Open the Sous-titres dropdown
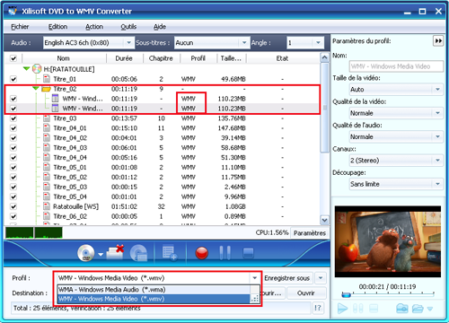Screen dimensions: 449x323 point(212,43)
